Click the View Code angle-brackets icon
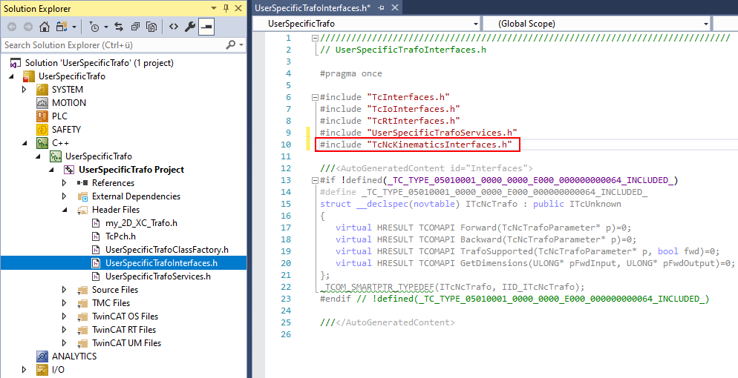This screenshot has width=738, height=378. [x=174, y=27]
